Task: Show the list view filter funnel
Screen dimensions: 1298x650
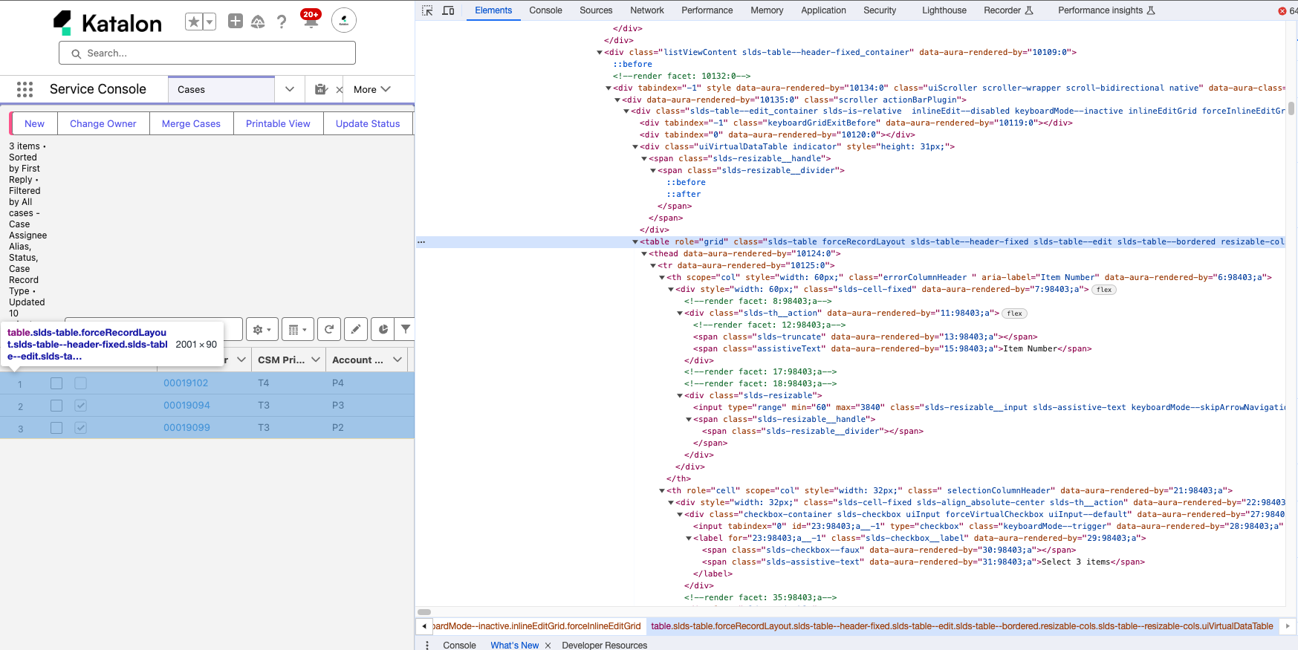Action: (405, 329)
